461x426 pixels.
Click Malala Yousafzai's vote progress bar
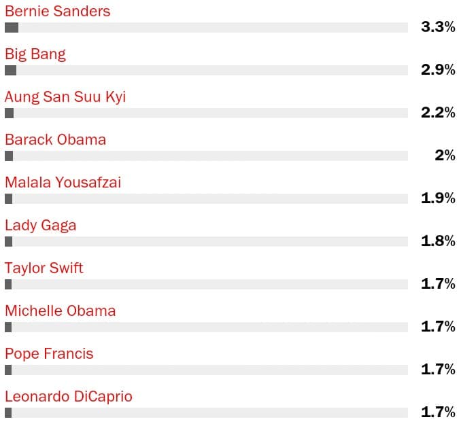tap(206, 199)
